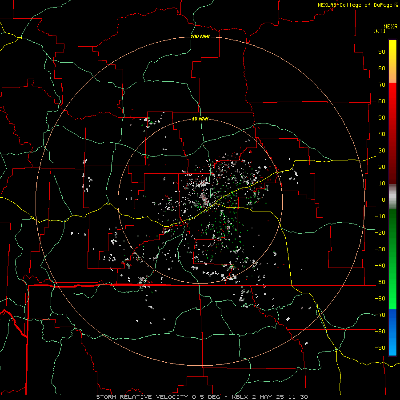Click the 100 NMI range ring label
400x400 pixels.
tap(200, 36)
